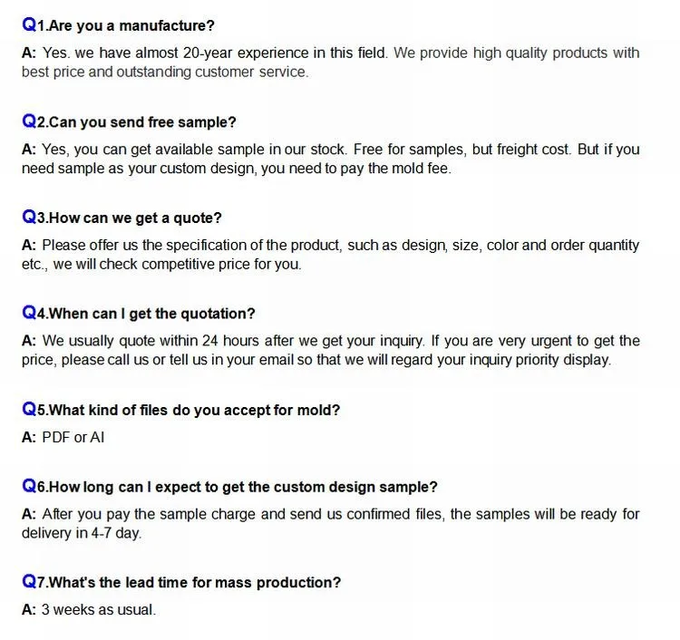Click the answer about paying the mold fee
The height and width of the screenshot is (640, 680).
(x=330, y=159)
